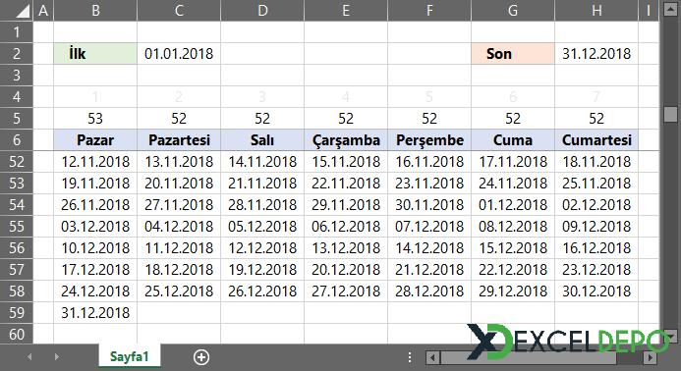Viewport: 681px width, 371px height.
Task: Click the green İlk label cell
Action: [95, 53]
